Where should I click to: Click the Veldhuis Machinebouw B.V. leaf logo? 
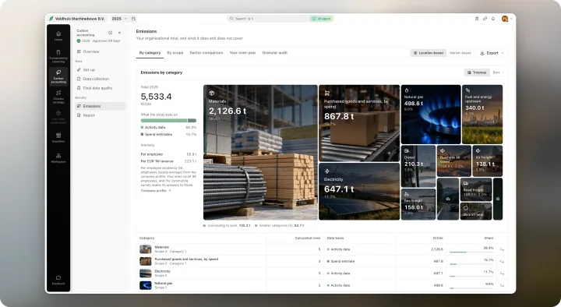click(51, 19)
